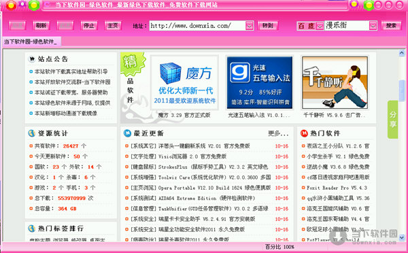The image size is (408, 253).
Task: Open Foxit Reader Pro V5.4.3 link
Action: point(337,188)
